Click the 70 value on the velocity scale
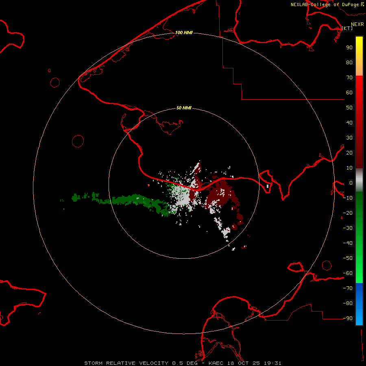Screen dimensions: 366x366 coord(349,78)
